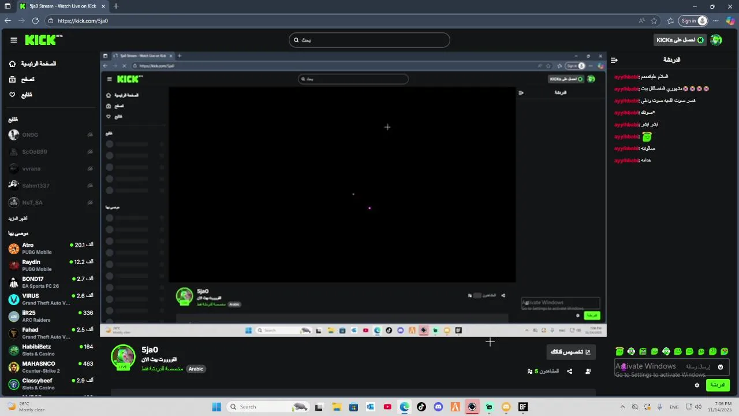Open followed channel Sahm1337
The width and height of the screenshot is (739, 416).
tap(51, 185)
